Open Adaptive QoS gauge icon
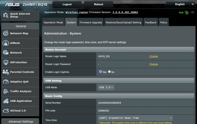Screen dimensions: 197x124 coord(6,81)
